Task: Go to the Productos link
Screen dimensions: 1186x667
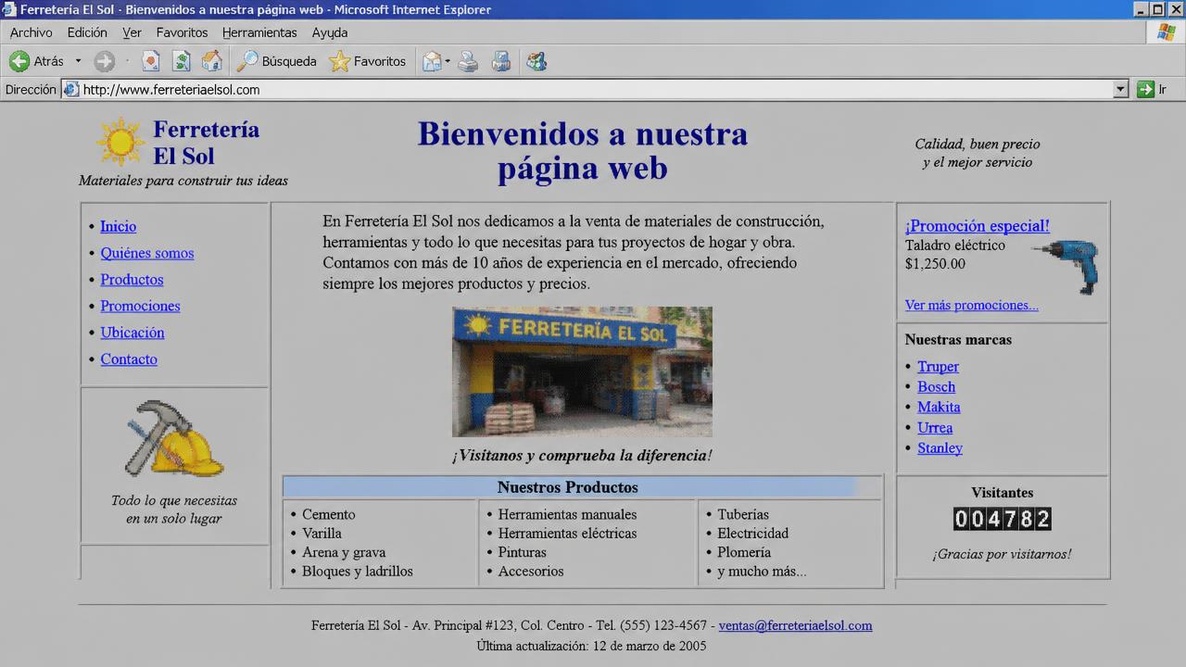Action: [x=132, y=279]
